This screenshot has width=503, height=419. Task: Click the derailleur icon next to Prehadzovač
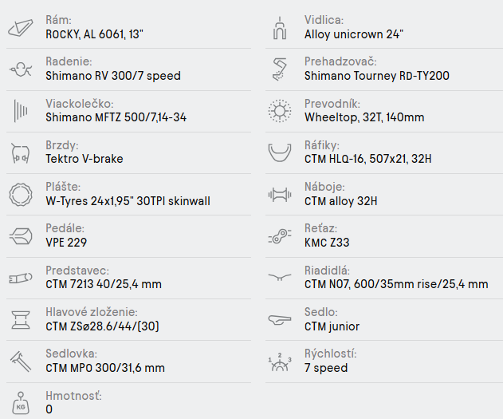[279, 69]
